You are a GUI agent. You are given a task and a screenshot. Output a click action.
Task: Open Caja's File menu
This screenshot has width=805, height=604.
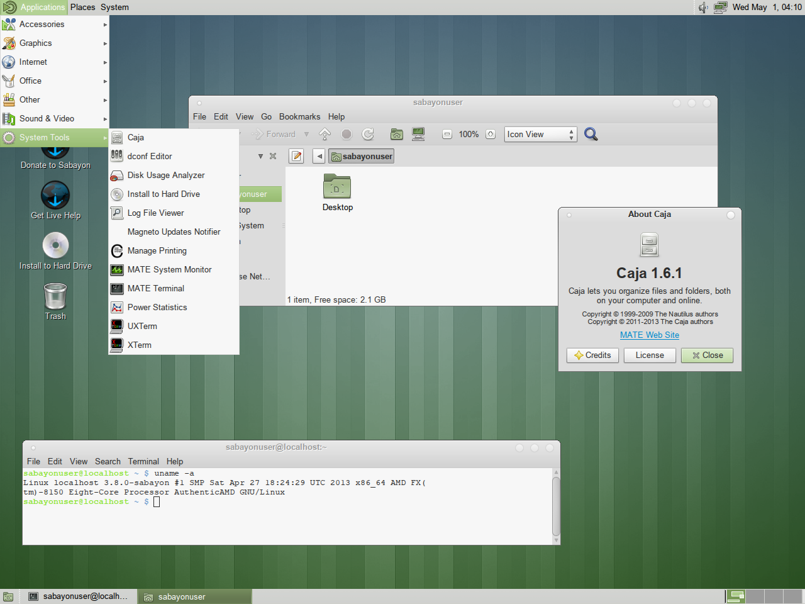tap(199, 116)
